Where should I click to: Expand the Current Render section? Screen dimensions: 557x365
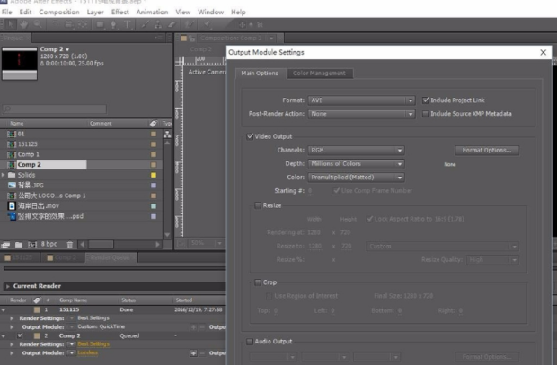pos(7,286)
